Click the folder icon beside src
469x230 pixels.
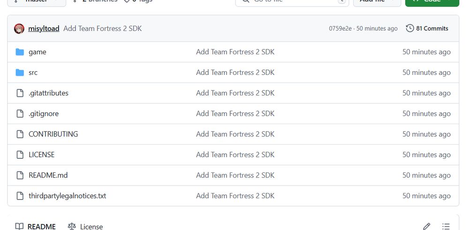20,73
